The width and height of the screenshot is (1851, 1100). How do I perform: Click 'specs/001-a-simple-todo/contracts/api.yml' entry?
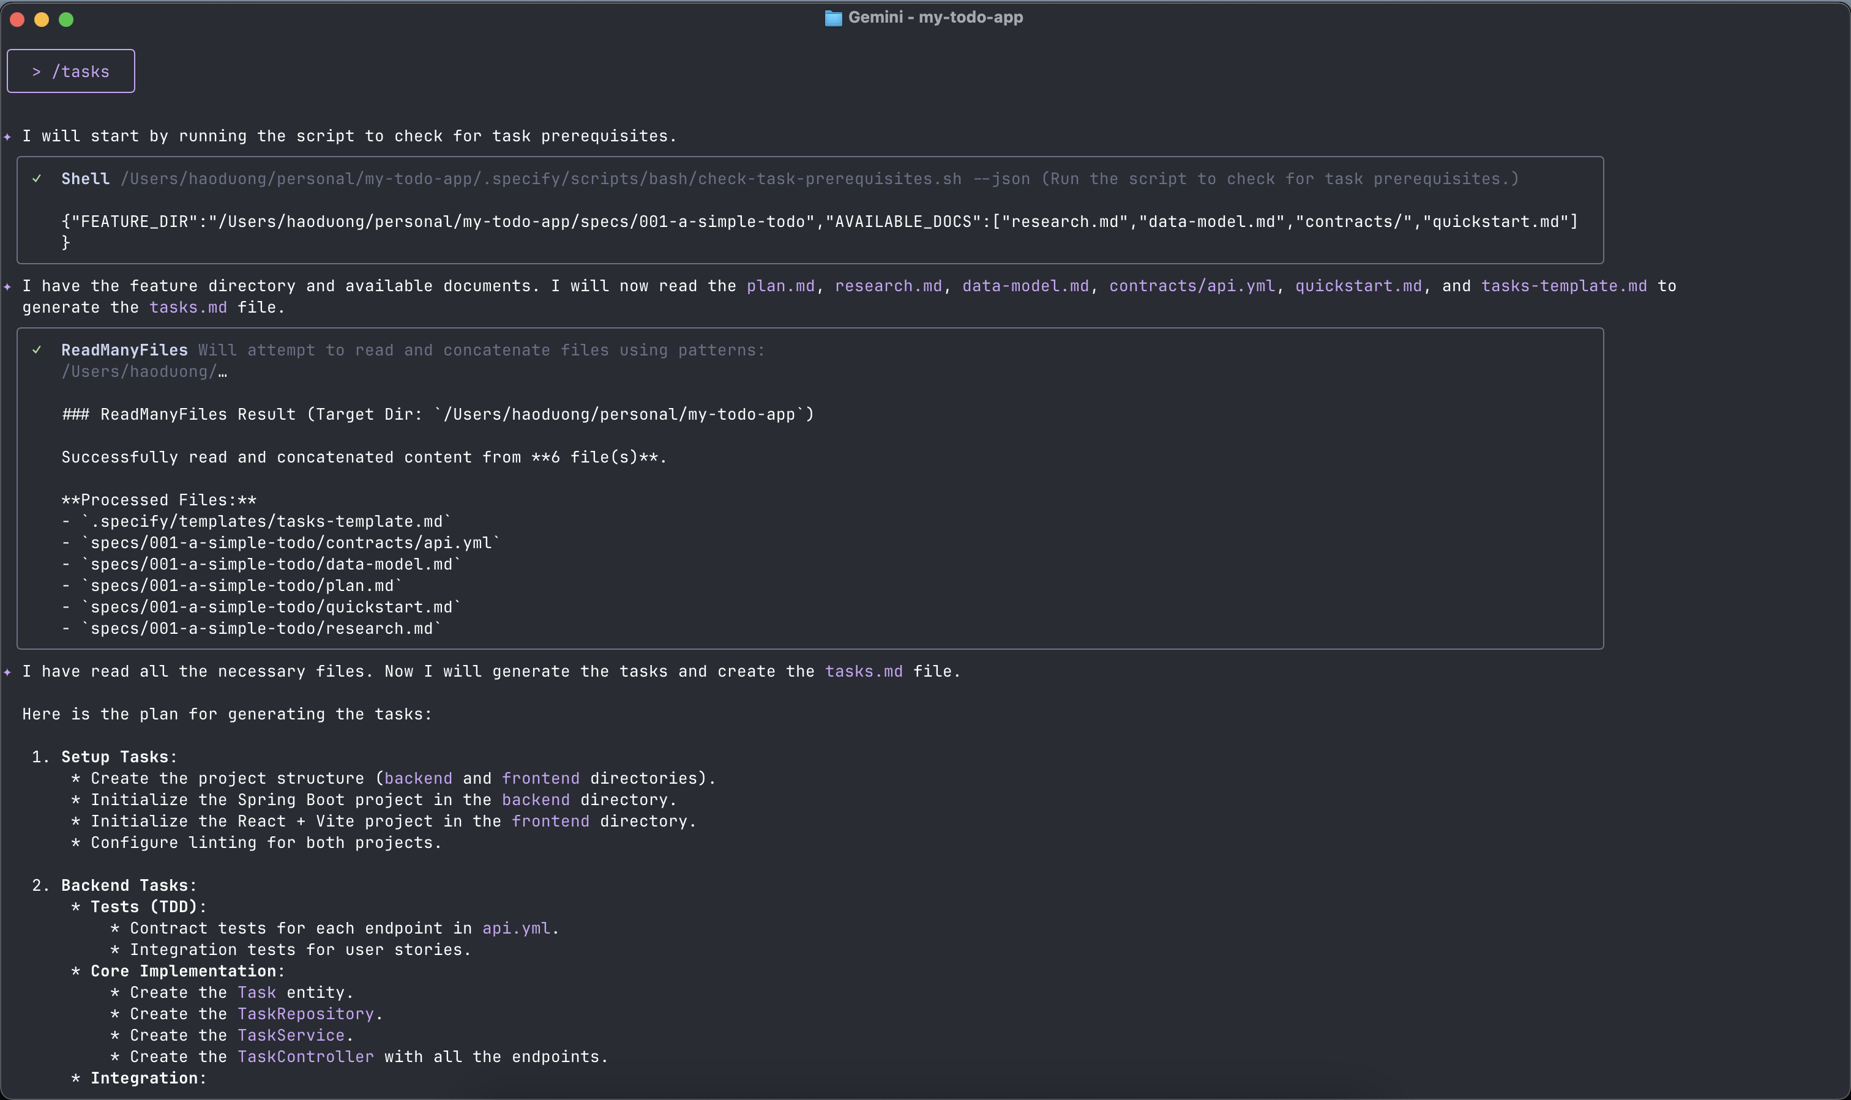coord(291,543)
